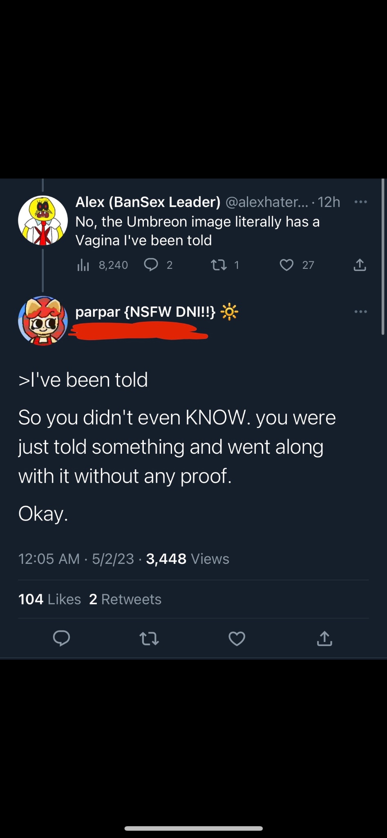
Task: Like parpar's tweet with bottom heart icon
Action: 237,638
